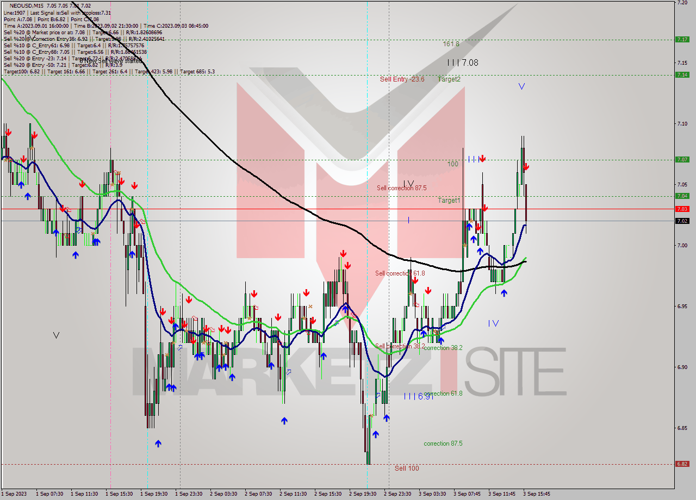Click the '2 Sep 23:30' time axis label
The image size is (696, 500).
[397, 493]
